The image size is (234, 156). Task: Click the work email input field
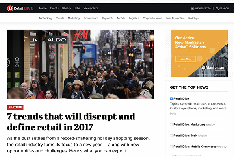[199, 154]
